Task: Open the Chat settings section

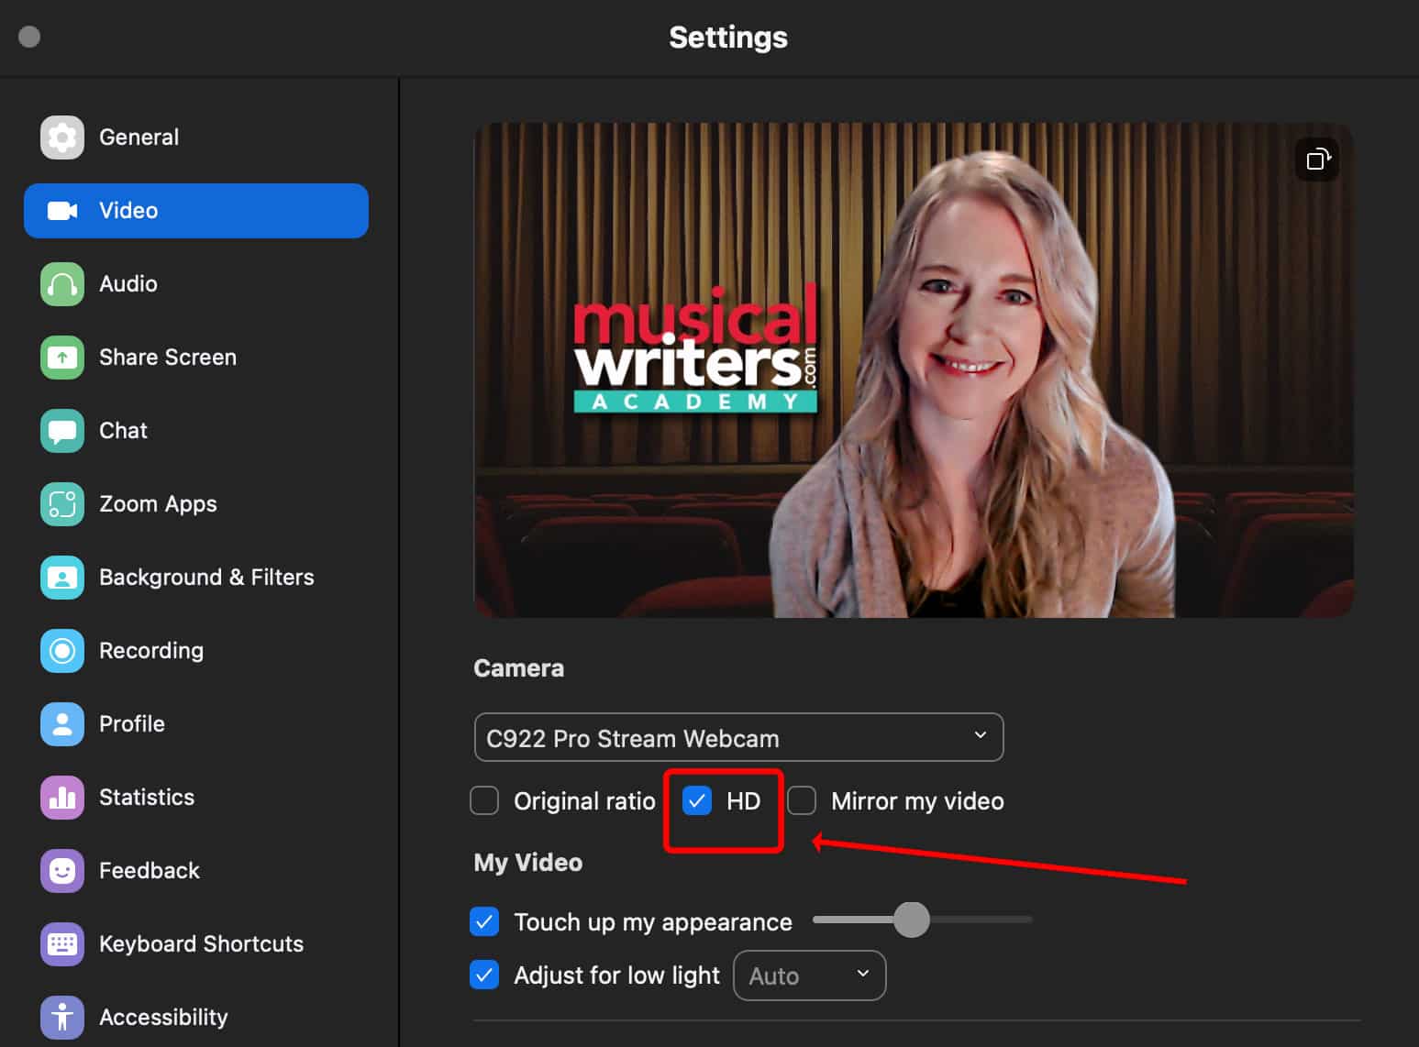Action: click(123, 431)
